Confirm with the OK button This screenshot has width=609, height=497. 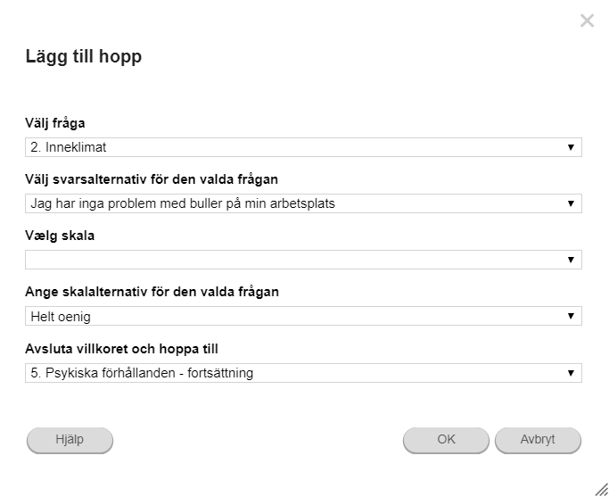pyautogui.click(x=446, y=440)
